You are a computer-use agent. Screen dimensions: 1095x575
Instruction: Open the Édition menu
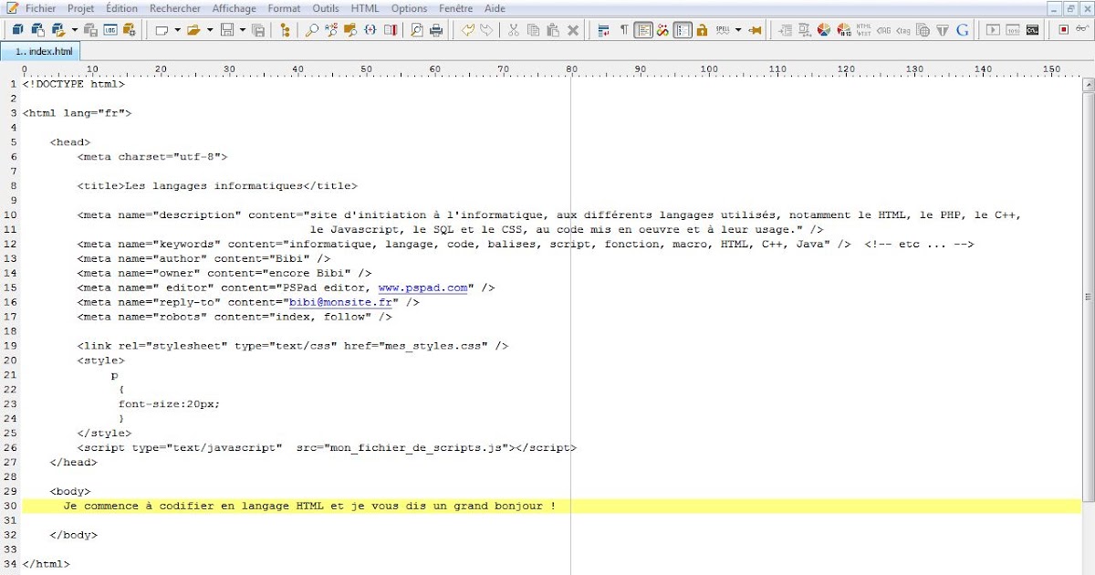(122, 8)
